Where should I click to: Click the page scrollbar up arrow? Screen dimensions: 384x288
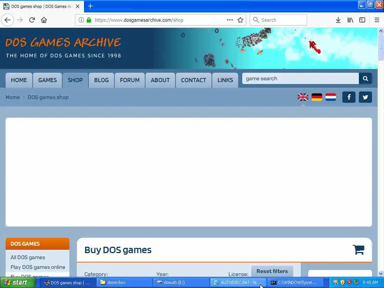(x=381, y=31)
